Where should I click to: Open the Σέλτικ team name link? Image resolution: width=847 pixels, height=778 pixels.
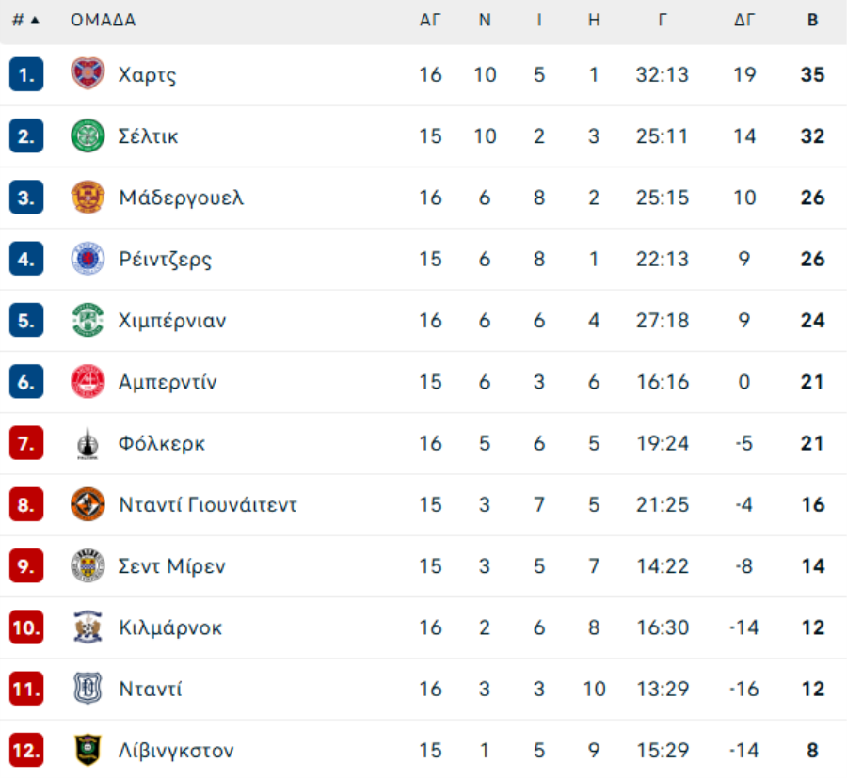click(149, 136)
